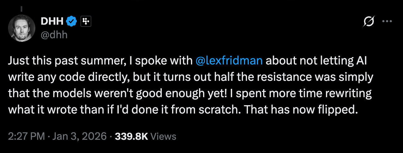Image resolution: width=403 pixels, height=153 pixels.
Task: Click the Grok explain-post icon
Action: click(369, 21)
